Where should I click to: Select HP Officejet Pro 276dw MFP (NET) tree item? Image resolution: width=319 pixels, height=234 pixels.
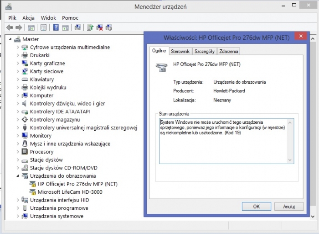click(x=77, y=184)
